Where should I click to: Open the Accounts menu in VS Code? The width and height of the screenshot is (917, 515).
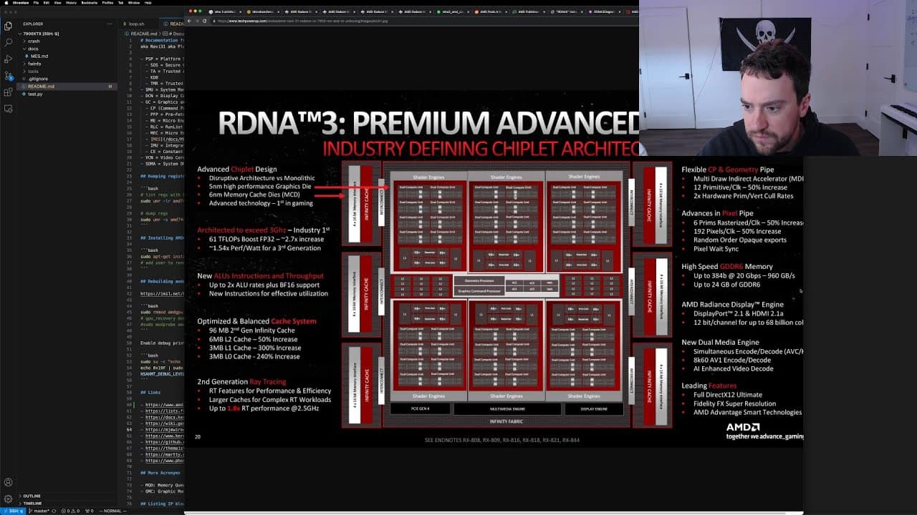coord(9,482)
